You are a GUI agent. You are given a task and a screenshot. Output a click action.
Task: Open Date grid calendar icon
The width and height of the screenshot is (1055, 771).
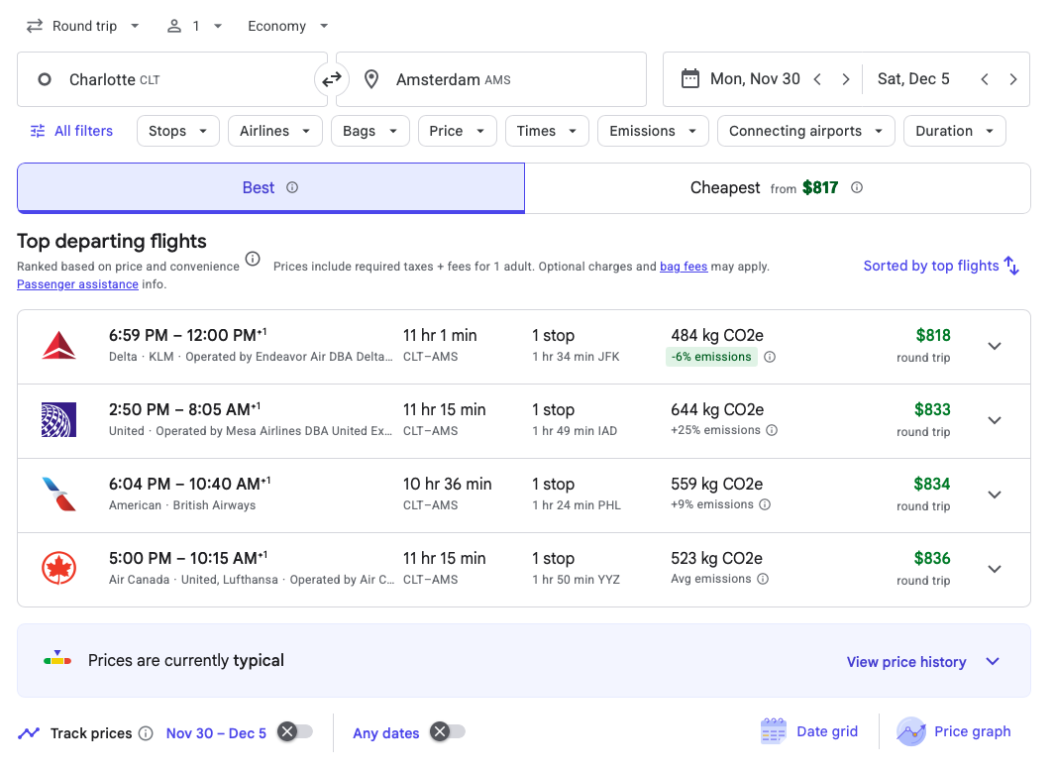point(773,731)
